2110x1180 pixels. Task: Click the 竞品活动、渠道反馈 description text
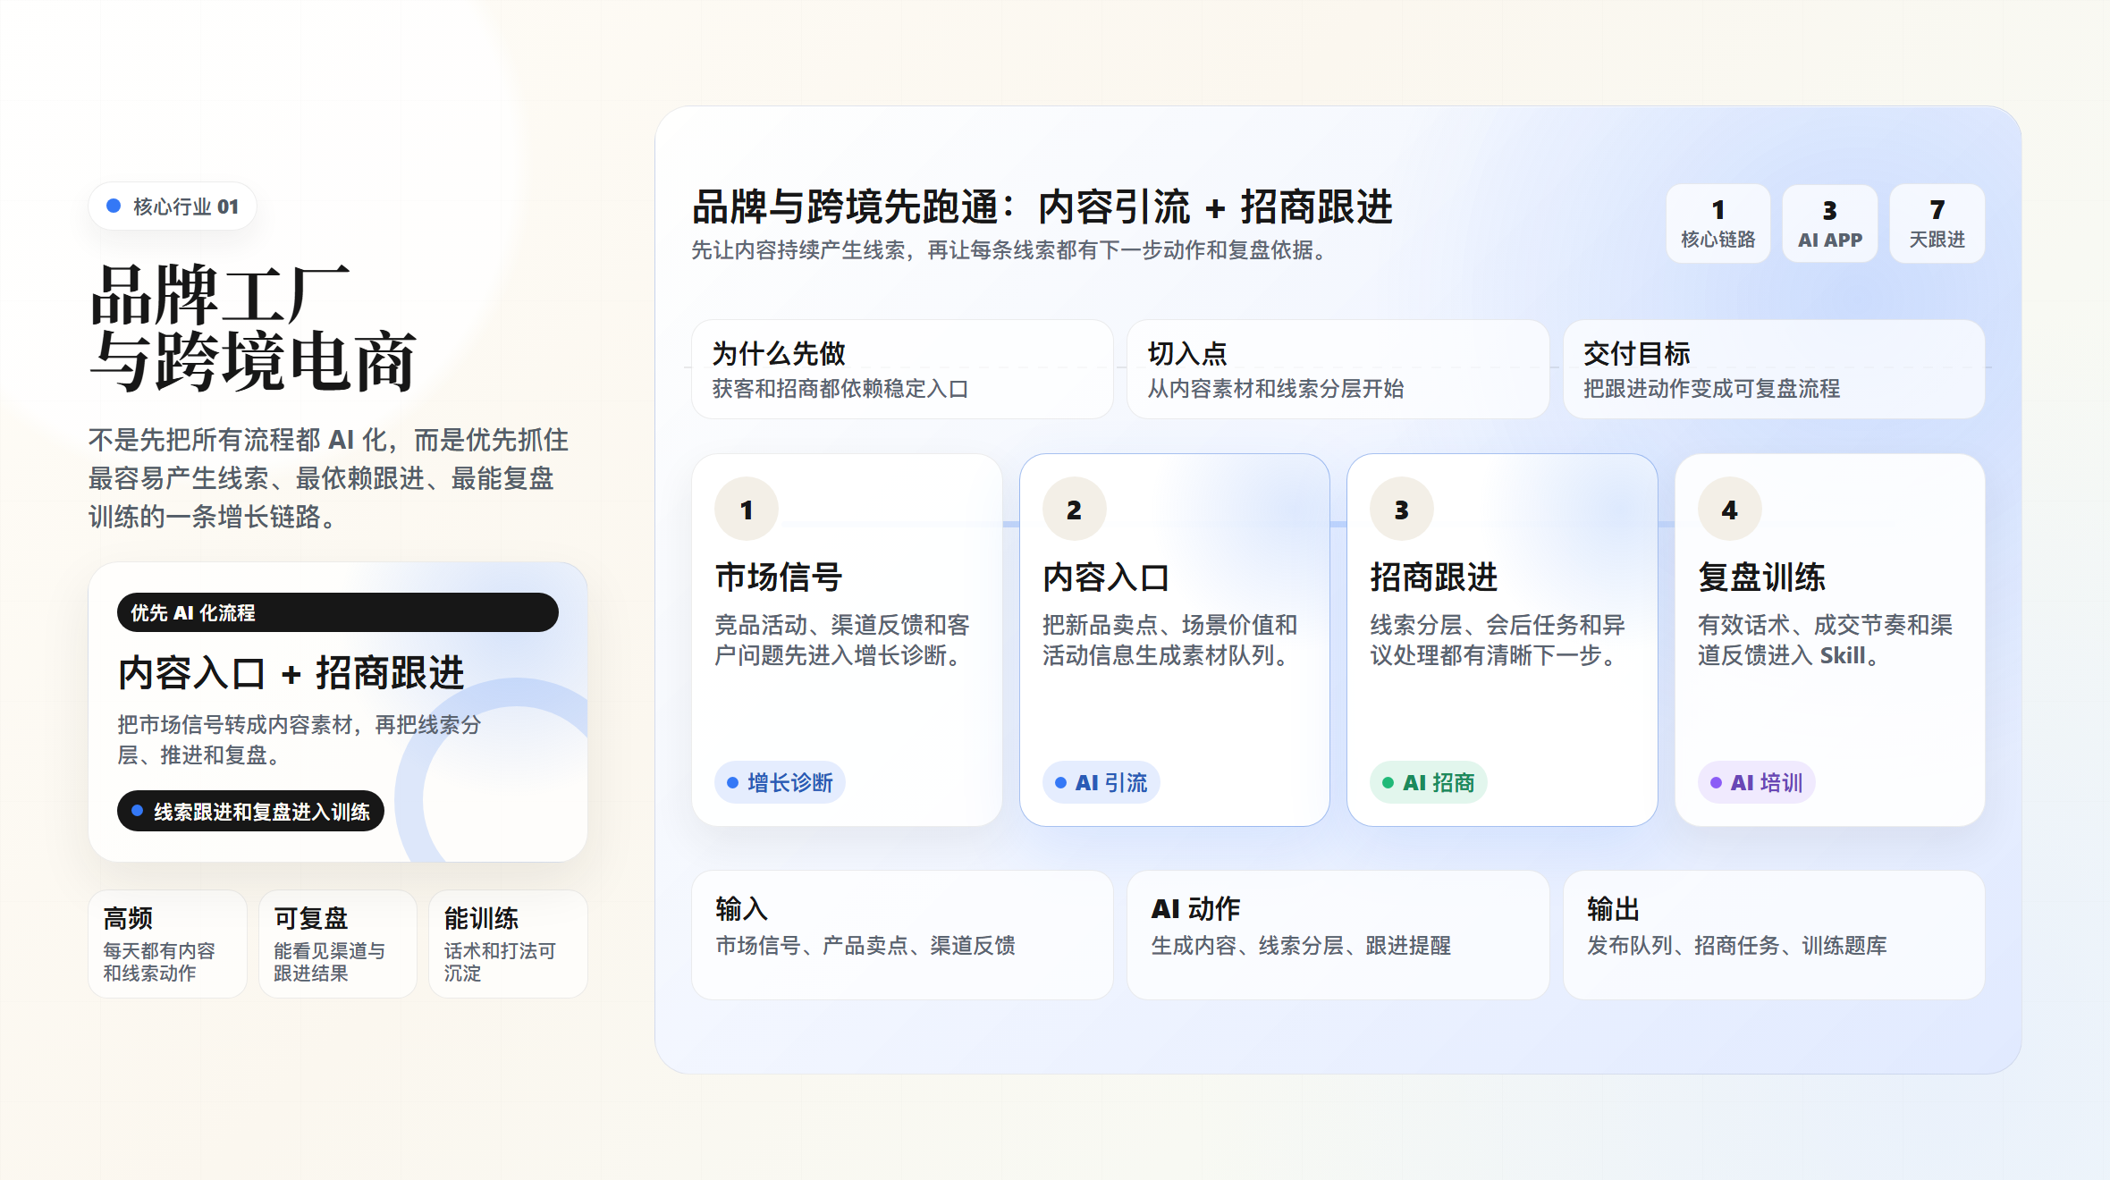[x=841, y=640]
